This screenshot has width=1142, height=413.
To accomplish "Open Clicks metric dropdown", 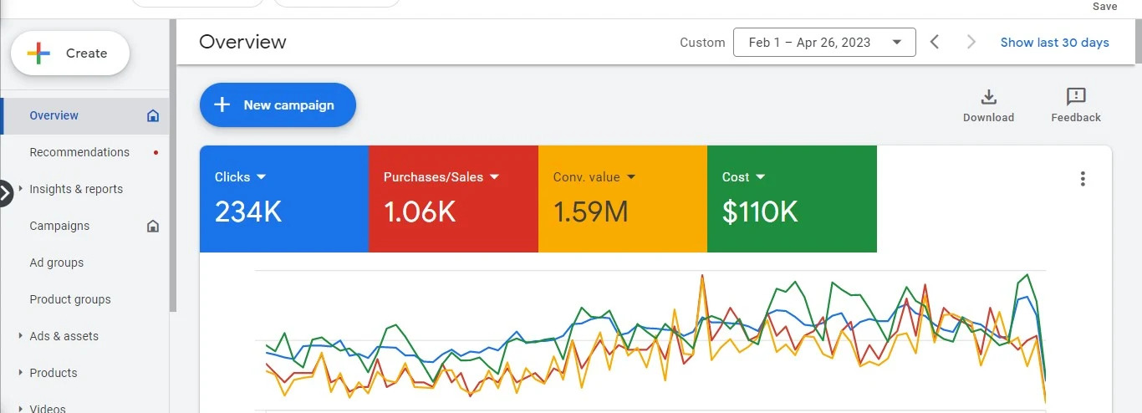I will (x=240, y=177).
